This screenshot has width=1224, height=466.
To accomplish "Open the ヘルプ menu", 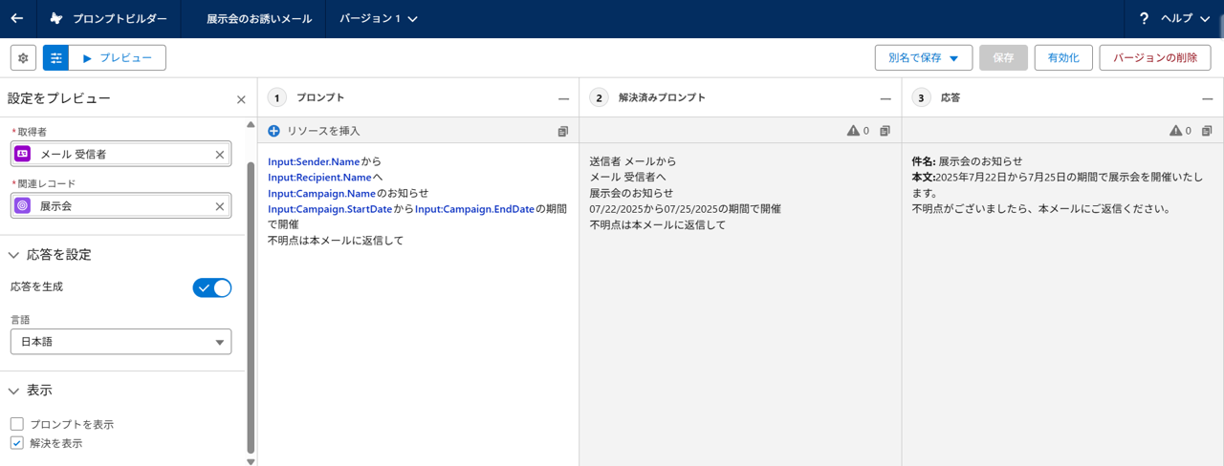I will click(1174, 19).
